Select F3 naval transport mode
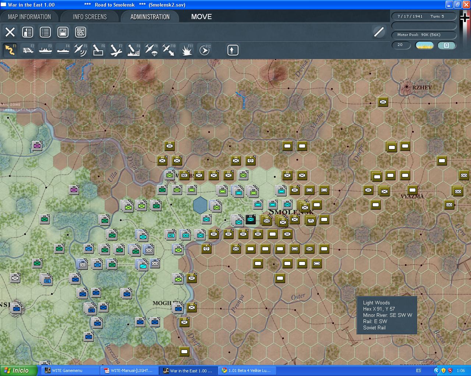Image resolution: width=471 pixels, height=376 pixels. coord(45,50)
